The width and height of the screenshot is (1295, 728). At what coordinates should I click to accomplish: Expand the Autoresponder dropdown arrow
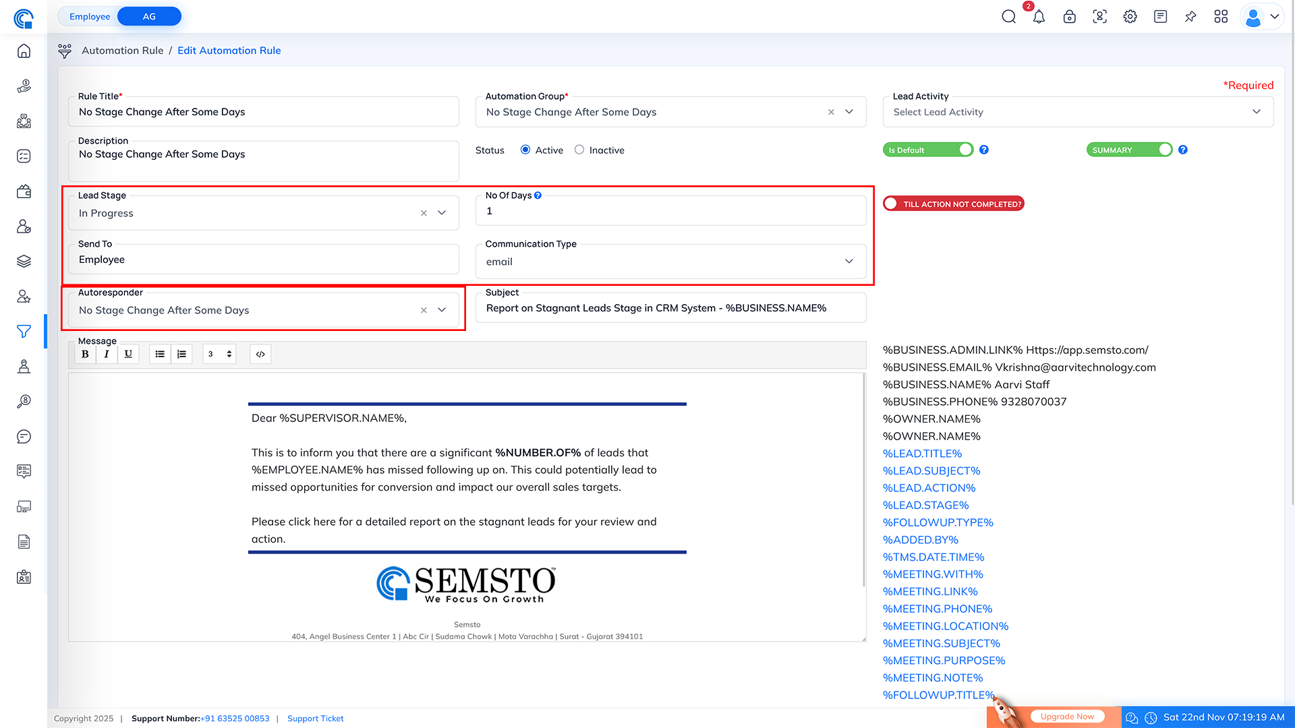click(x=442, y=310)
